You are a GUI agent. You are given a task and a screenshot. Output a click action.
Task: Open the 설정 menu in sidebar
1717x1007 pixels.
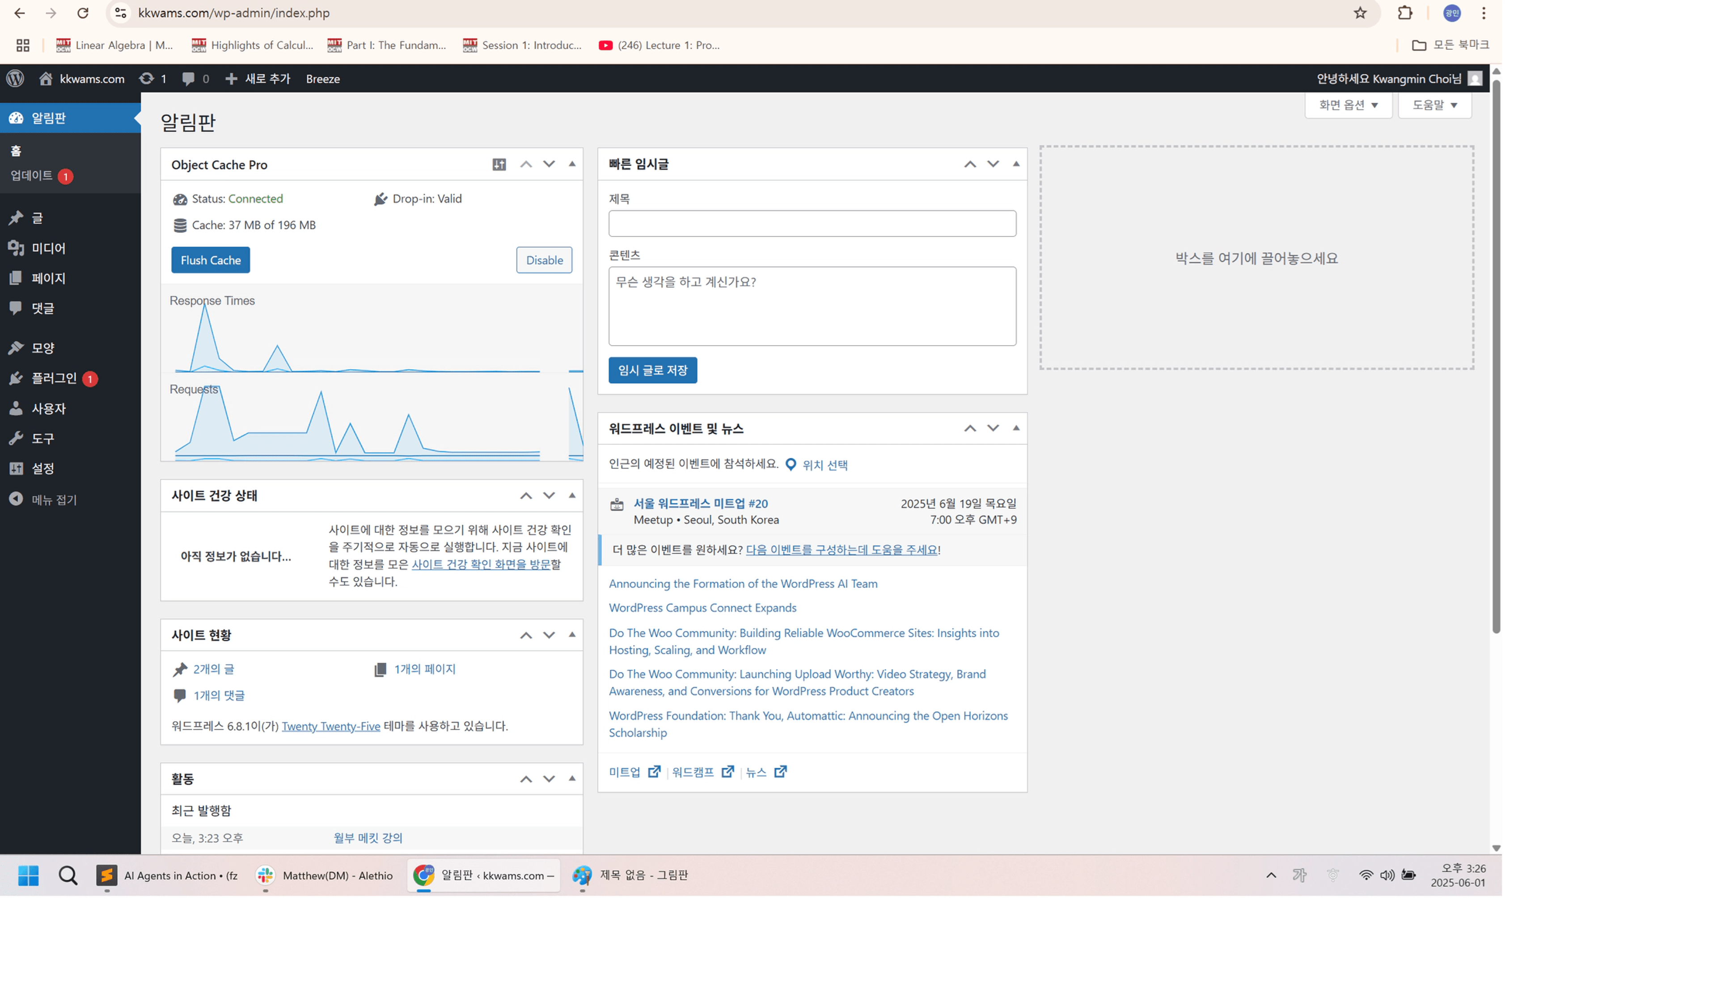point(42,469)
